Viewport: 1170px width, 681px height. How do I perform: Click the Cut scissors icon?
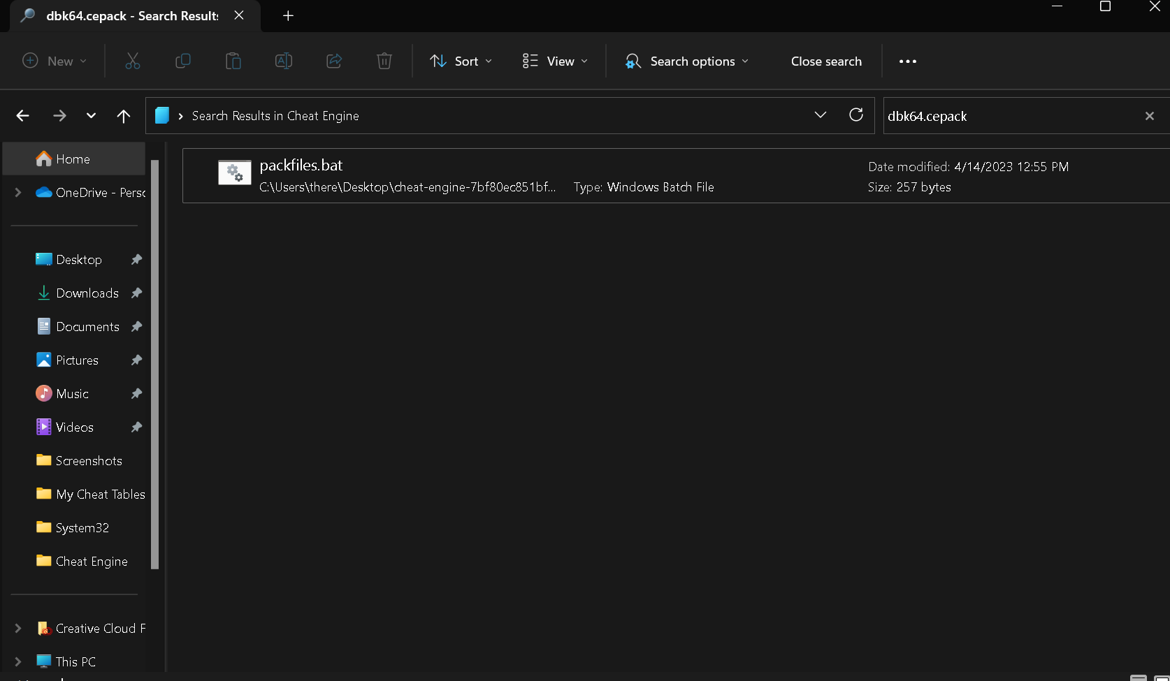133,61
